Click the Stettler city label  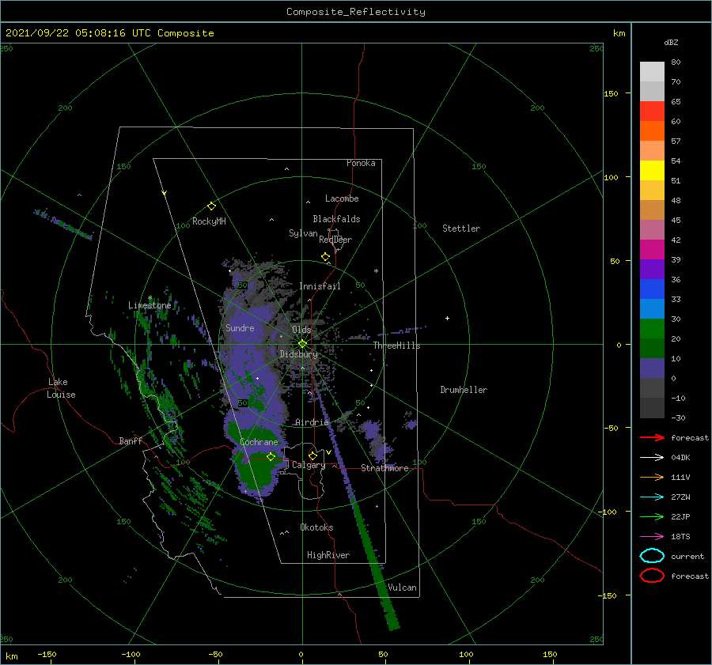point(461,229)
